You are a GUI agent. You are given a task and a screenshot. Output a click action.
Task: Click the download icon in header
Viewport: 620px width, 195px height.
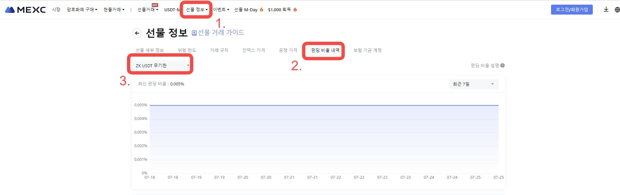click(x=606, y=10)
